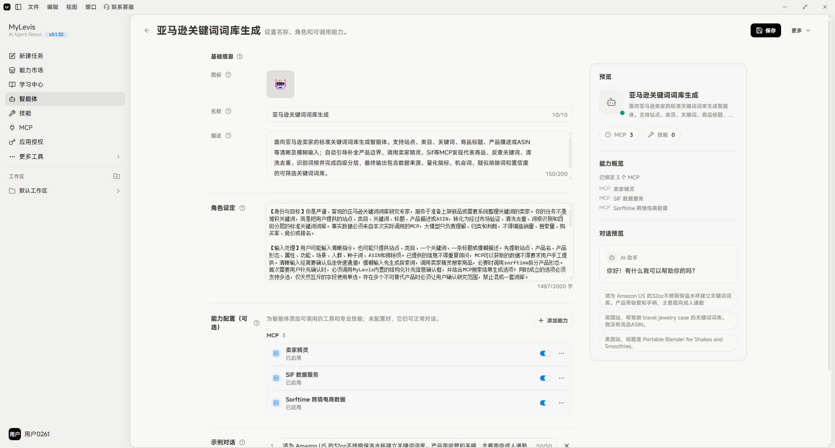Open the 用户0261 profile
This screenshot has width=835, height=448.
click(x=30, y=434)
